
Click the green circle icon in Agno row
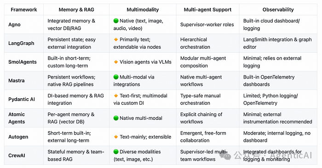pyautogui.click(x=116, y=21)
